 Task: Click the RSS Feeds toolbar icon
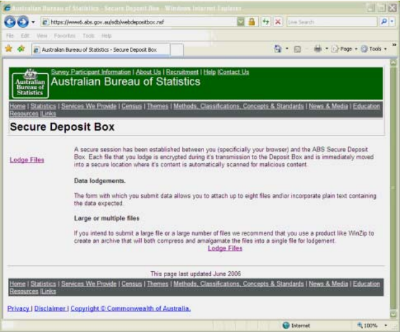click(x=298, y=49)
